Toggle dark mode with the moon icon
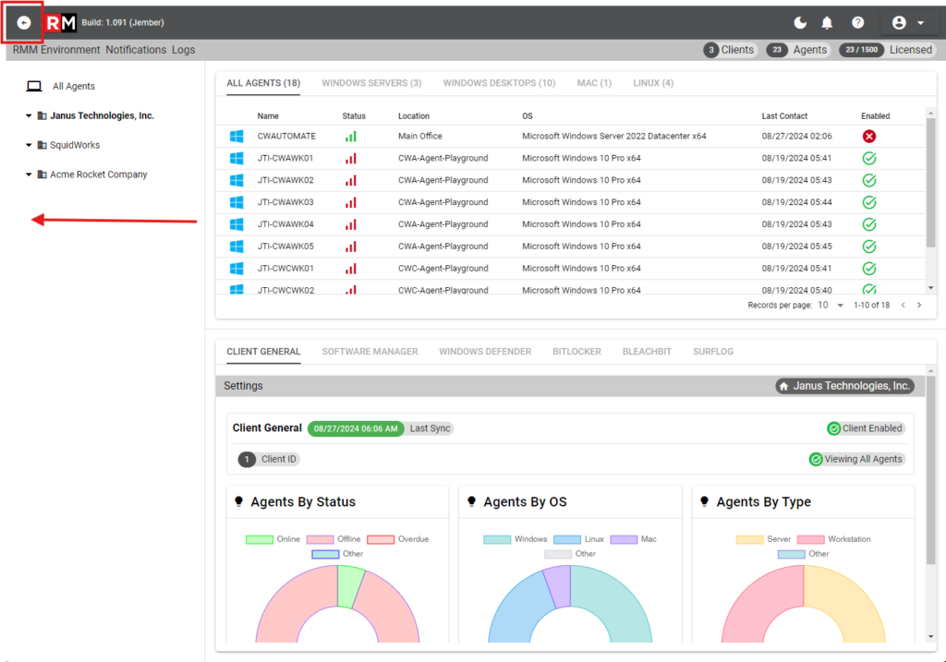Viewport: 946px width, 662px height. [800, 22]
